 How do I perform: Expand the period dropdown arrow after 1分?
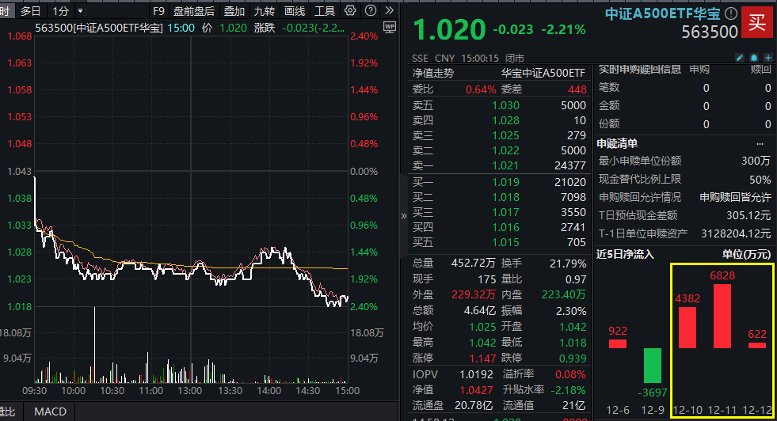tap(80, 10)
